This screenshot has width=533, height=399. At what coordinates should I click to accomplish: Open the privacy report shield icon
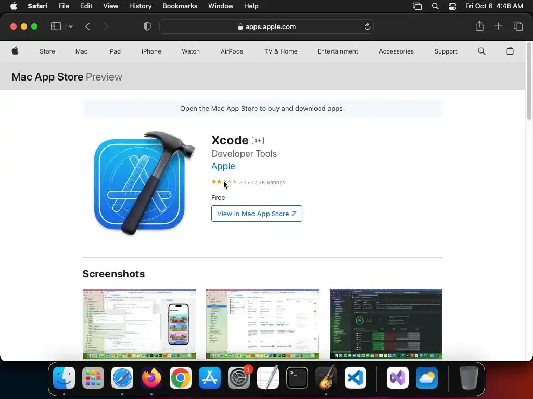click(x=147, y=26)
